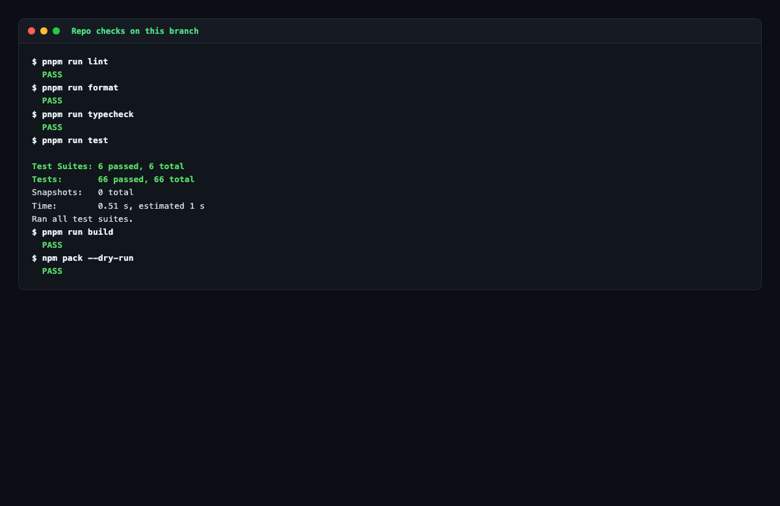Click PASS under pnpm run build
Image resolution: width=780 pixels, height=506 pixels.
[x=52, y=245]
